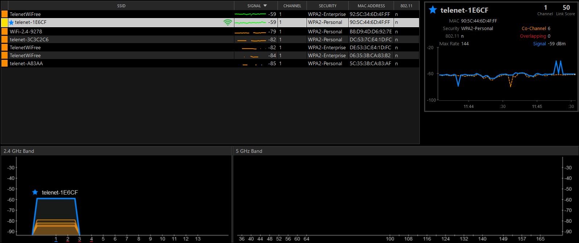This screenshot has height=243, width=579.
Task: Click the orange color box beside WiFi-2.4-9278
Action: pyautogui.click(x=4, y=32)
